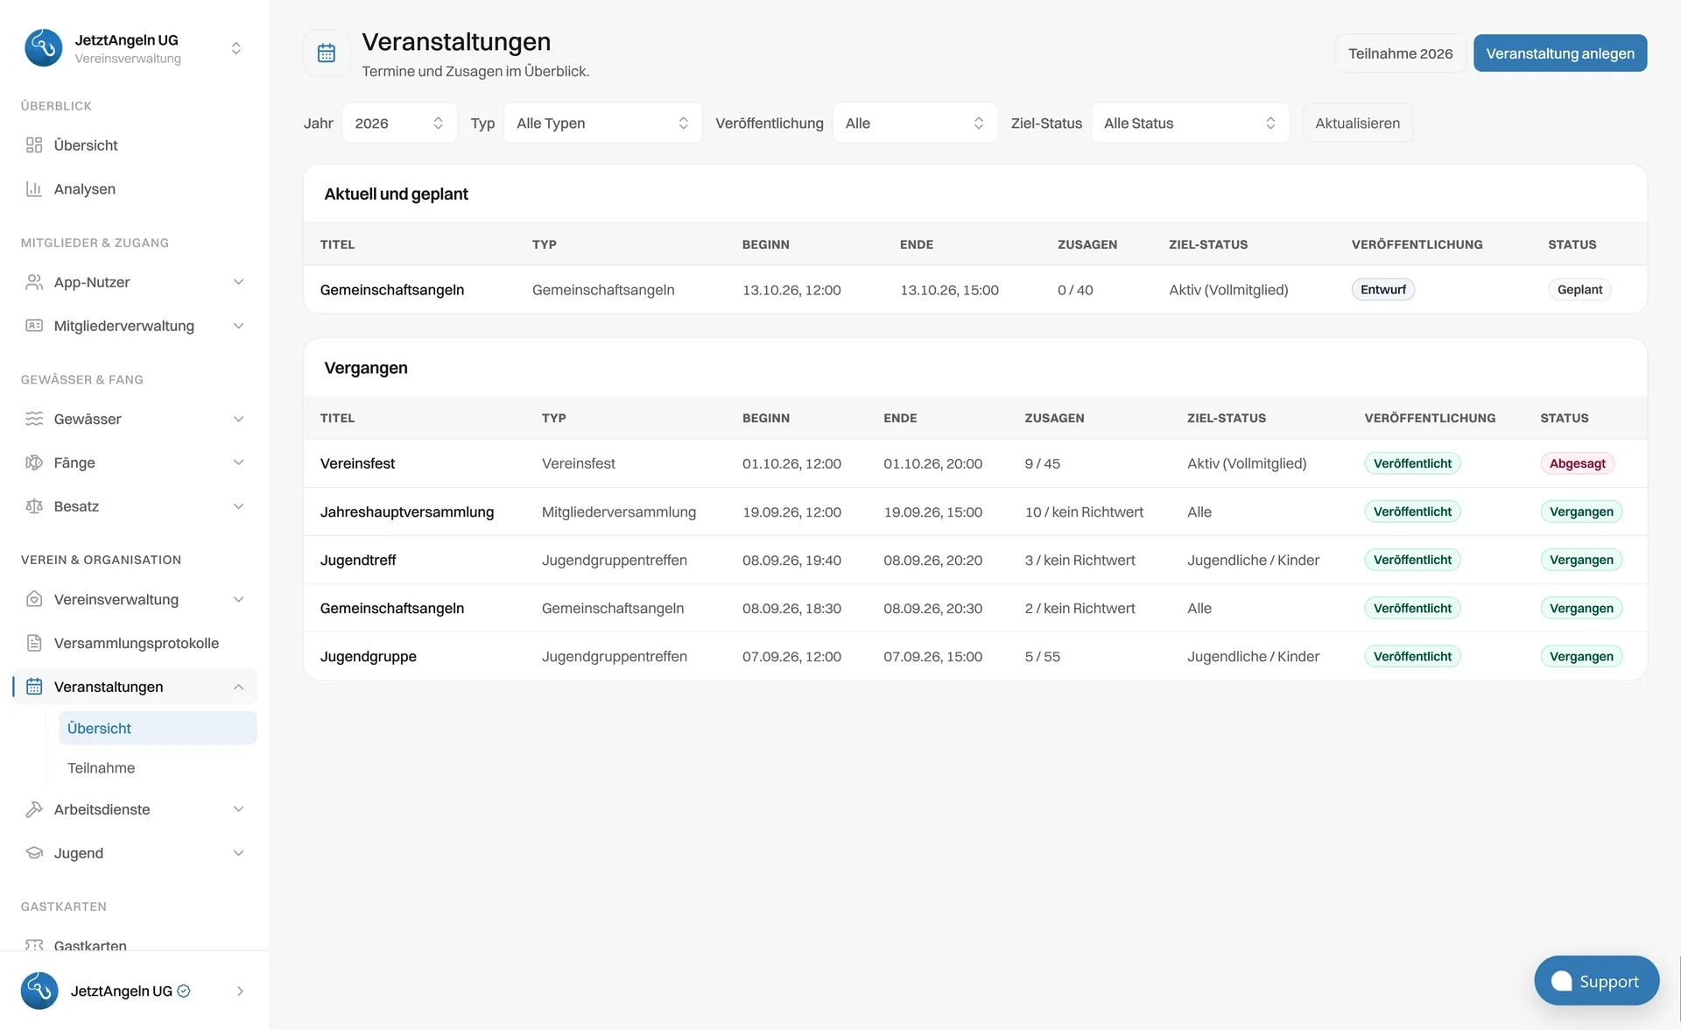Click the Versammlungsprotokolle document icon
This screenshot has width=1681, height=1030.
pyautogui.click(x=34, y=643)
